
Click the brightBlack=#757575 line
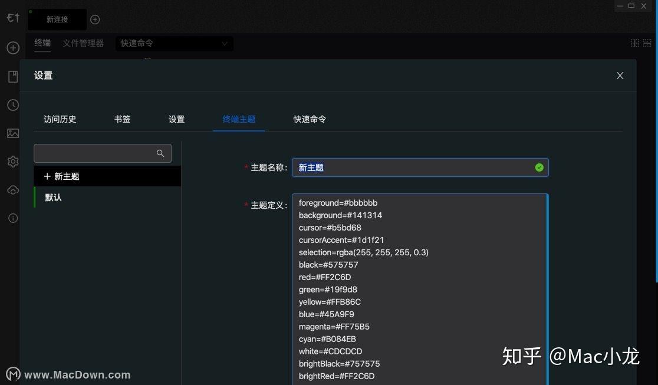339,364
